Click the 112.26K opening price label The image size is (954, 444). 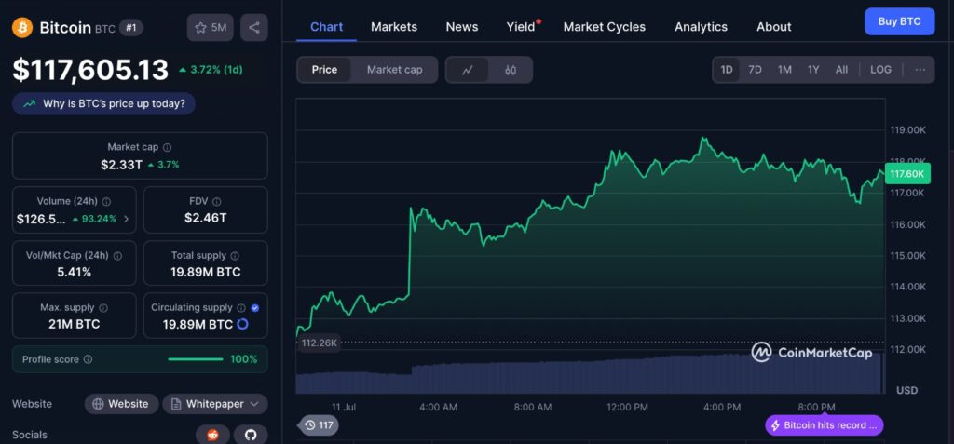pos(319,343)
